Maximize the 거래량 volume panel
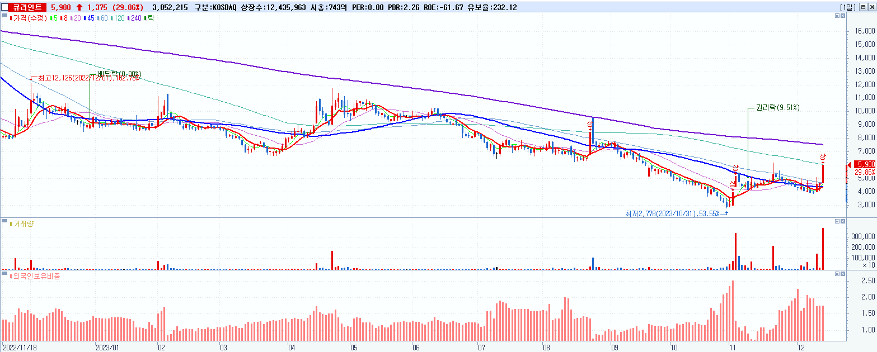The height and width of the screenshot is (352, 877). 837,222
